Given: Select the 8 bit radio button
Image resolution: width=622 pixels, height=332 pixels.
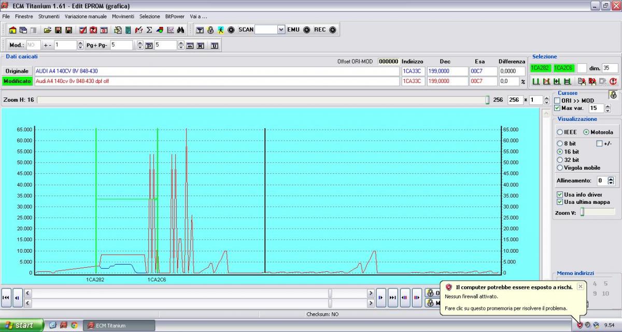Looking at the screenshot, I should [560, 144].
